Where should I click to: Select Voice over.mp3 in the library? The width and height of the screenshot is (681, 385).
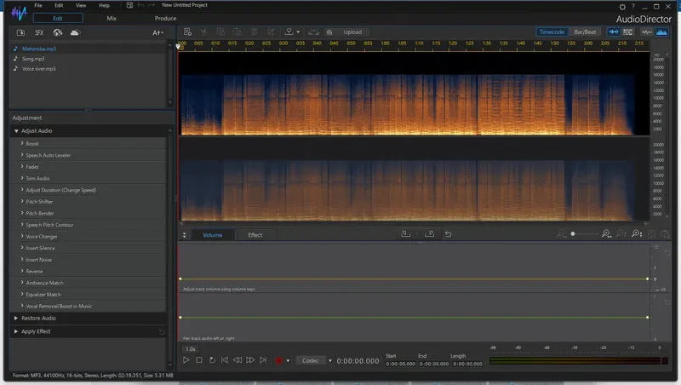pos(38,68)
